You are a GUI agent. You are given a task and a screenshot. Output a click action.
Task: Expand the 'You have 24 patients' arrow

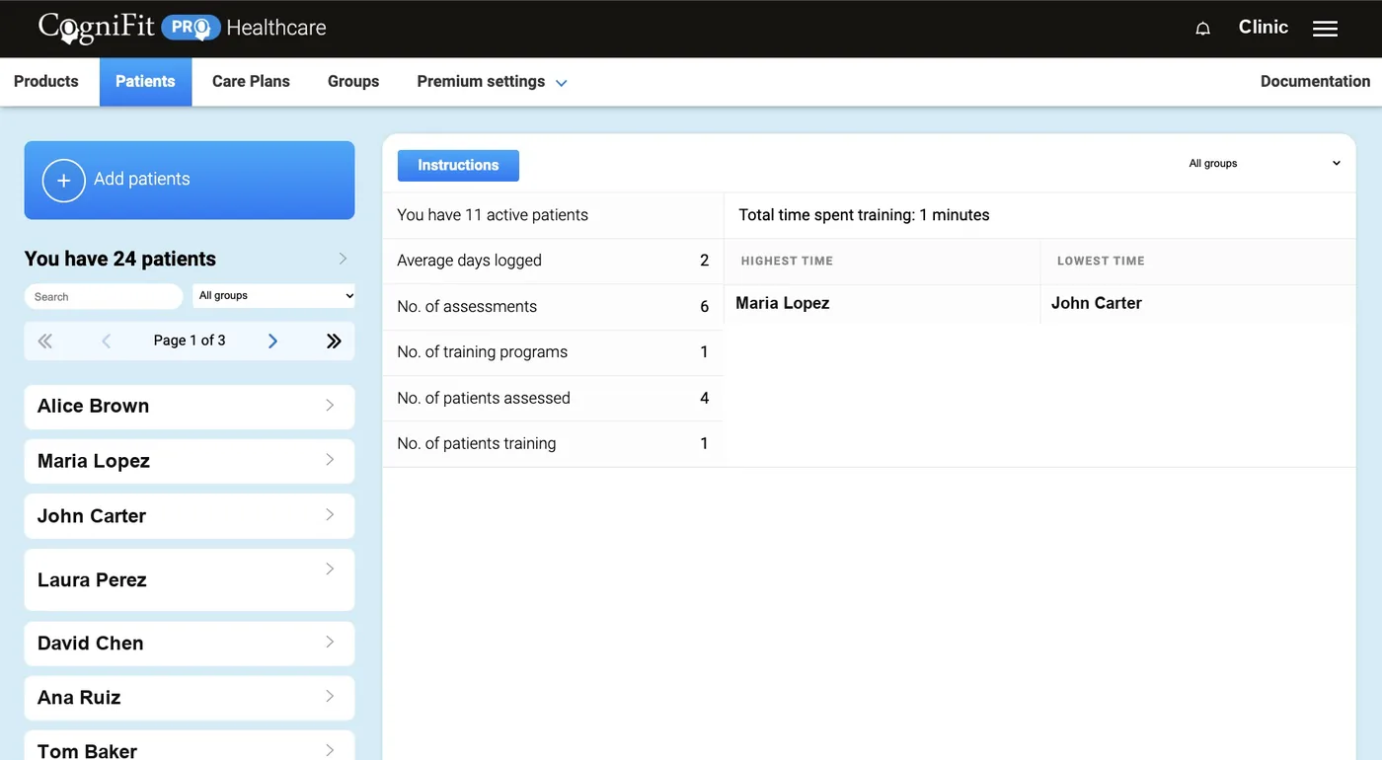coord(343,259)
